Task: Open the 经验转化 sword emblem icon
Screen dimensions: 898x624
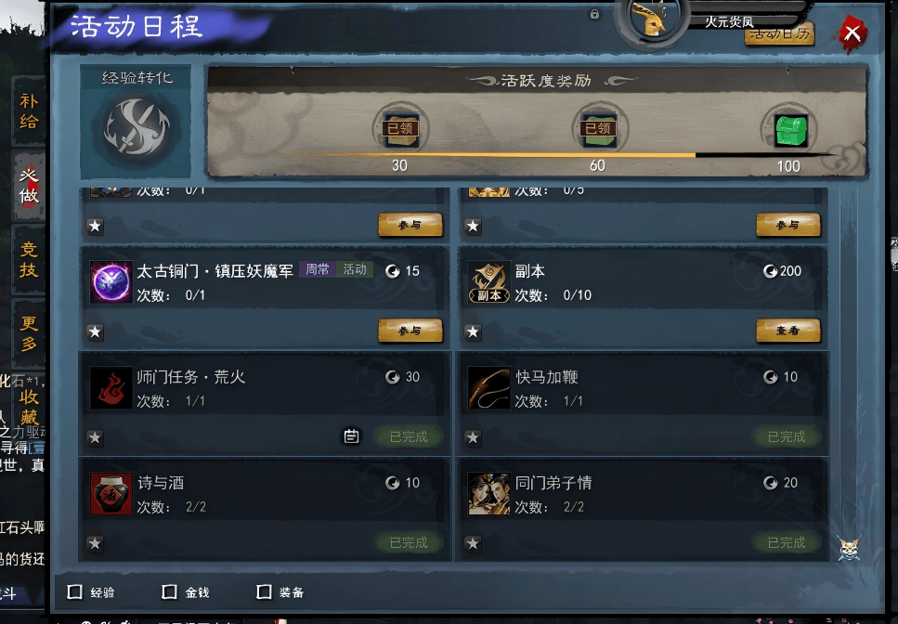Action: pyautogui.click(x=137, y=127)
